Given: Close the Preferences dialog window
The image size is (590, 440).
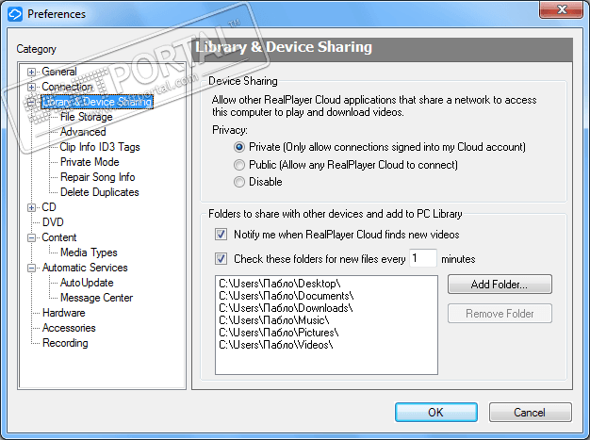Looking at the screenshot, I should pyautogui.click(x=562, y=13).
